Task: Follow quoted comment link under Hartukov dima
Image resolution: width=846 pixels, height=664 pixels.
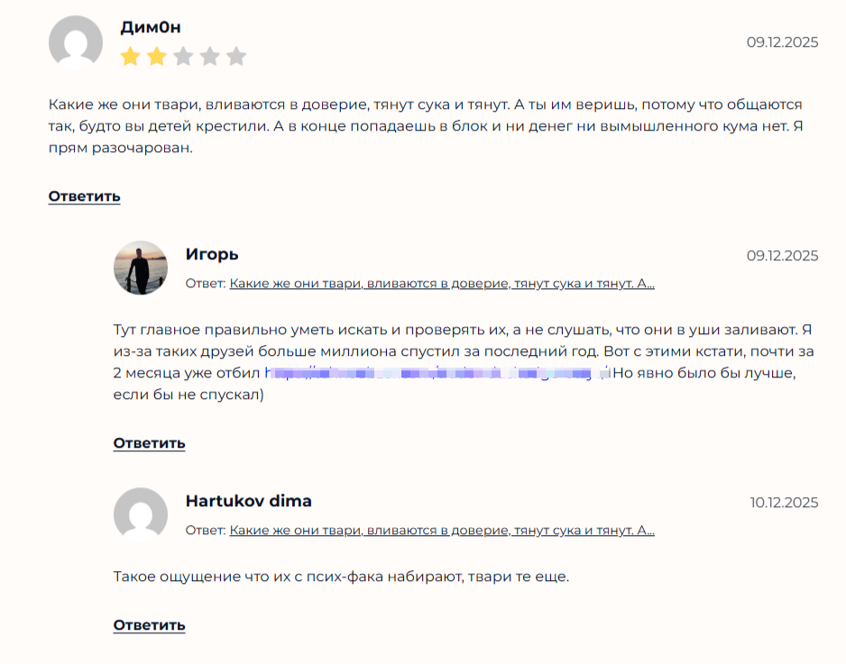Action: [442, 531]
